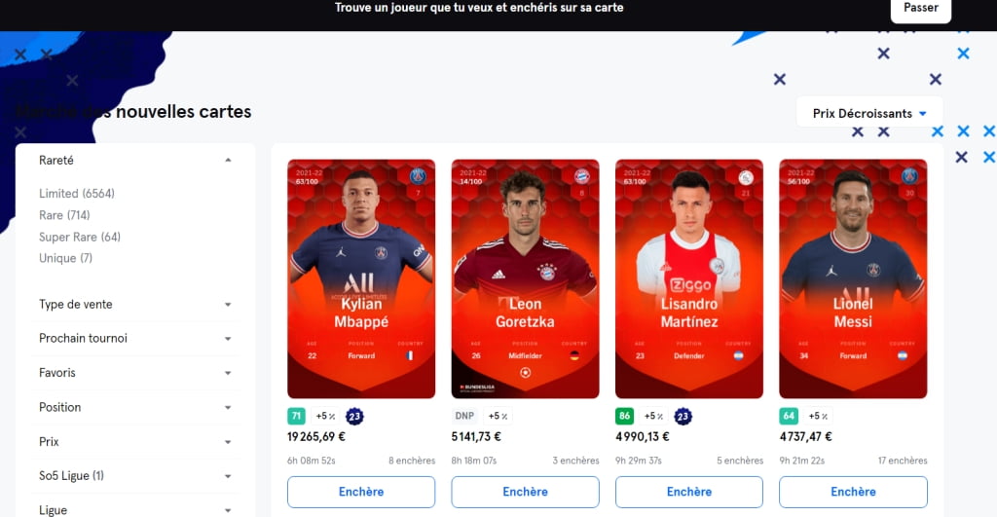This screenshot has width=997, height=517.
Task: Select the Limited (6564) rarity filter
Action: (x=77, y=194)
